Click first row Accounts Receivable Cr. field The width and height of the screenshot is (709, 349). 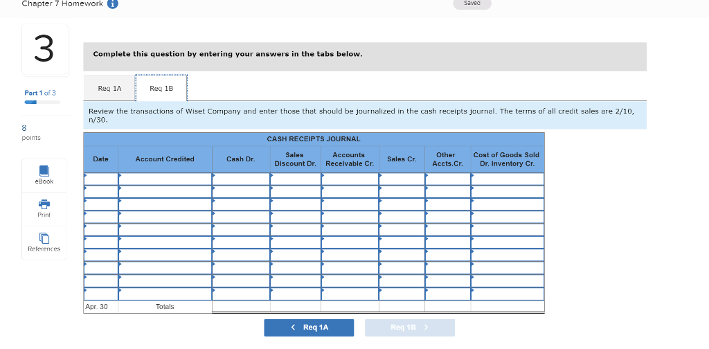tap(350, 179)
